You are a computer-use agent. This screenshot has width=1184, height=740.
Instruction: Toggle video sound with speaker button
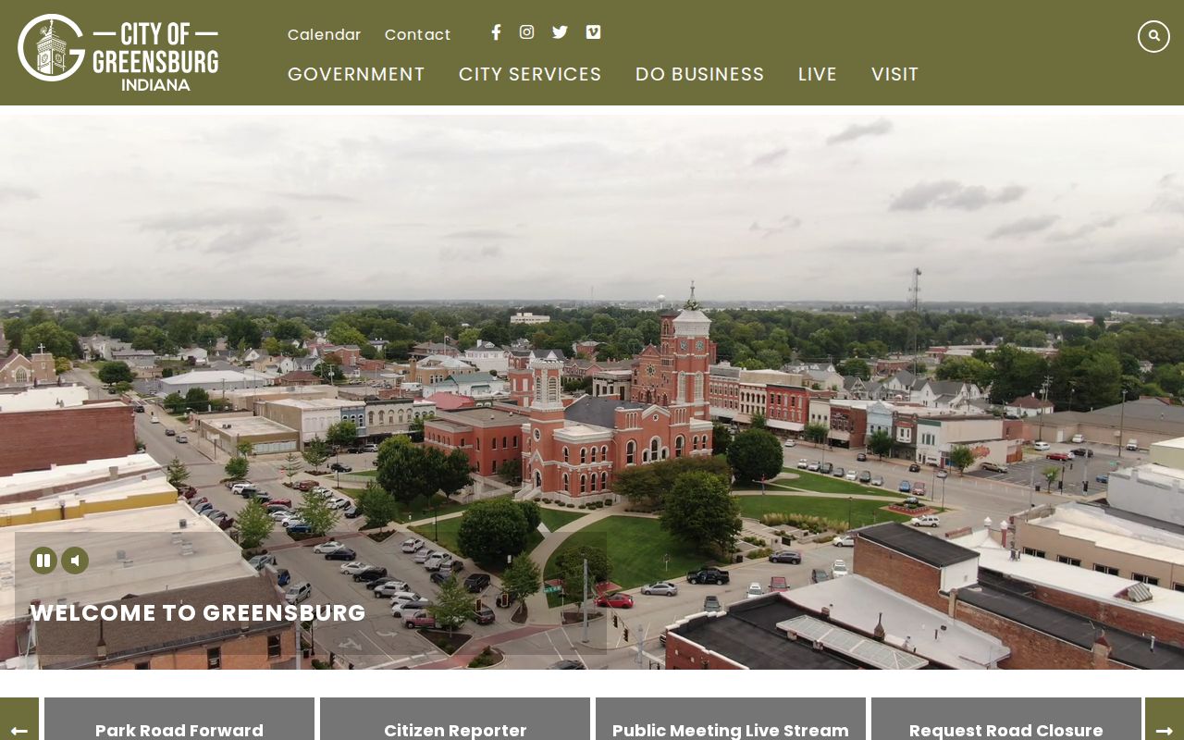(75, 561)
